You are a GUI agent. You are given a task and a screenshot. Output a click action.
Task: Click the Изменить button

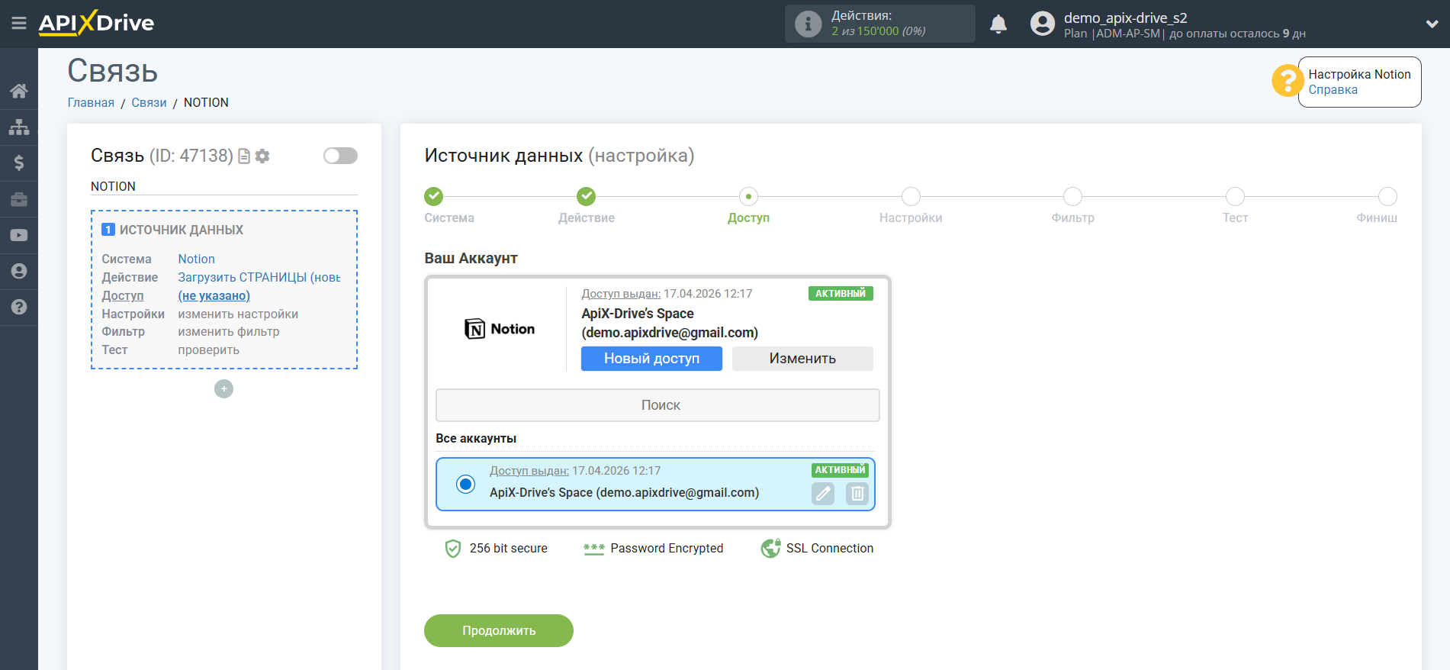click(802, 359)
